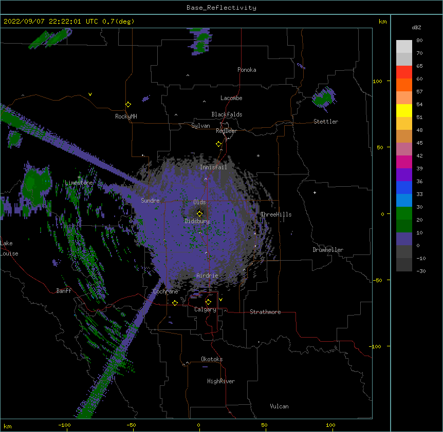Image resolution: width=443 pixels, height=432 pixels.
Task: Click the Banff town label
Action: click(x=64, y=291)
